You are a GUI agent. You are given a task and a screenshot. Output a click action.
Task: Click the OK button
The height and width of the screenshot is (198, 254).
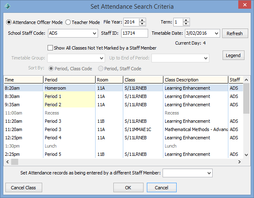pyautogui.click(x=128, y=188)
